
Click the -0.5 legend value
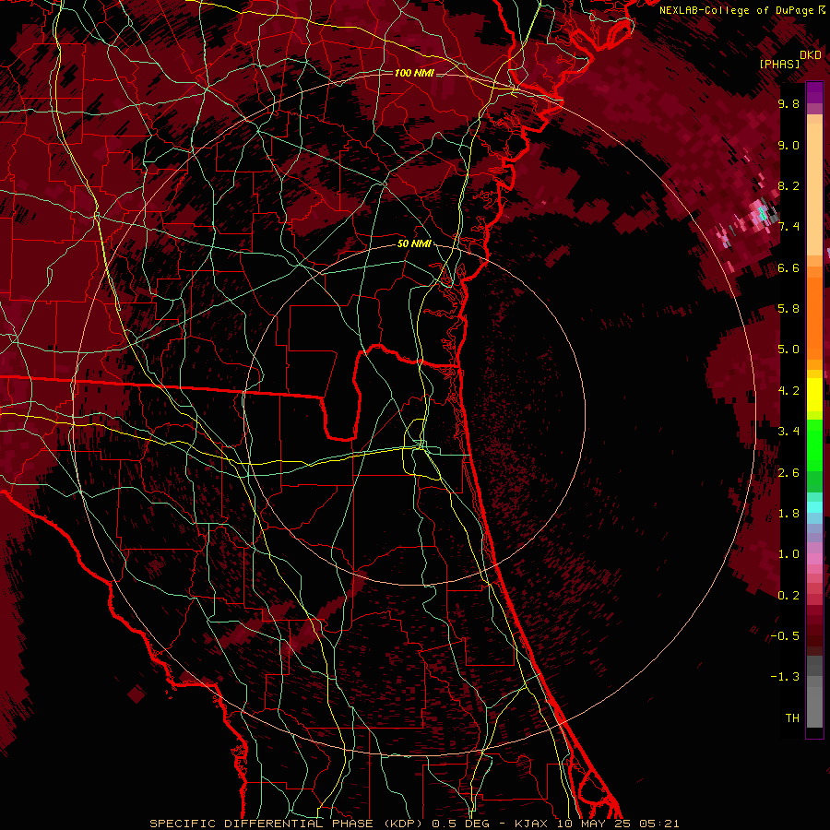coord(785,636)
